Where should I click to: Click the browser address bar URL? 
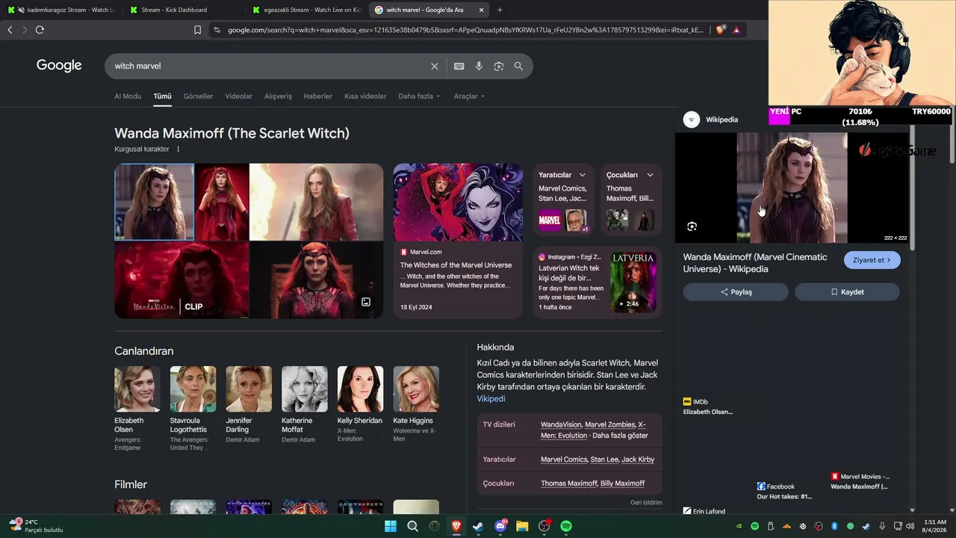[465, 30]
